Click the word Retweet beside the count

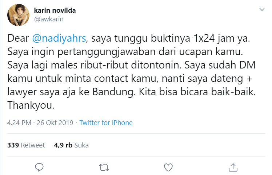pyautogui.click(x=33, y=145)
